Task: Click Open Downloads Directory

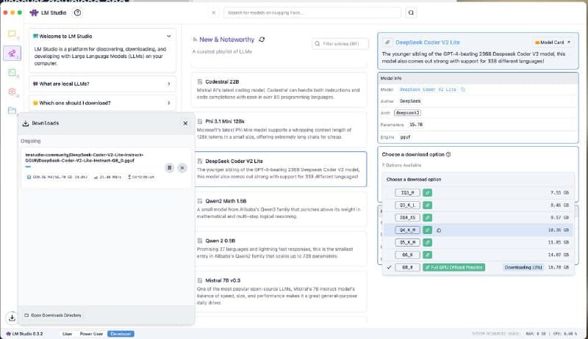Action: (53, 316)
